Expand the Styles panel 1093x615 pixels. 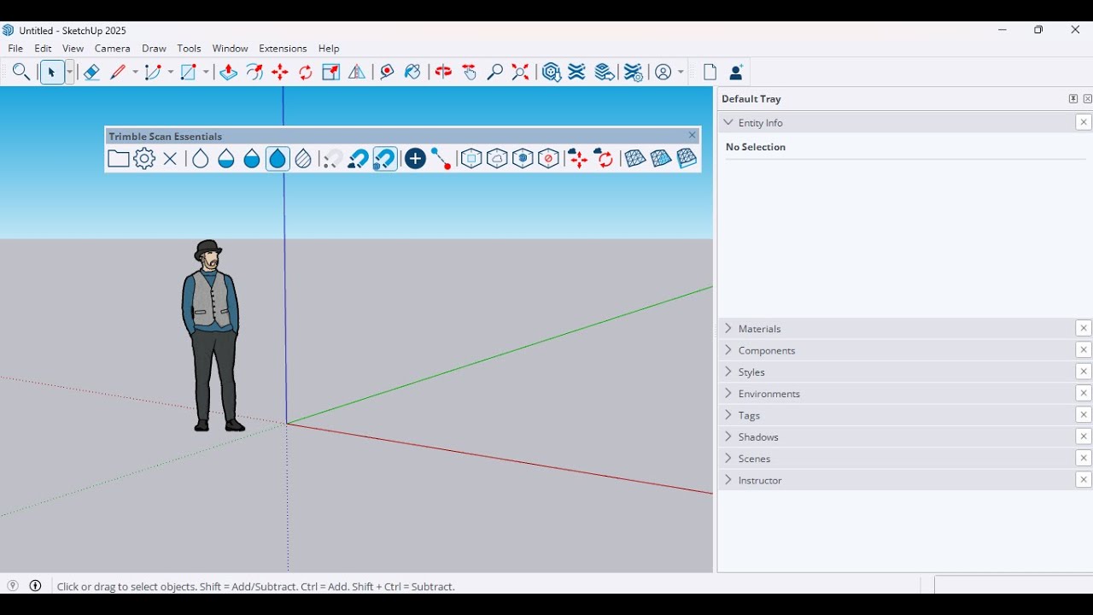[896, 372]
